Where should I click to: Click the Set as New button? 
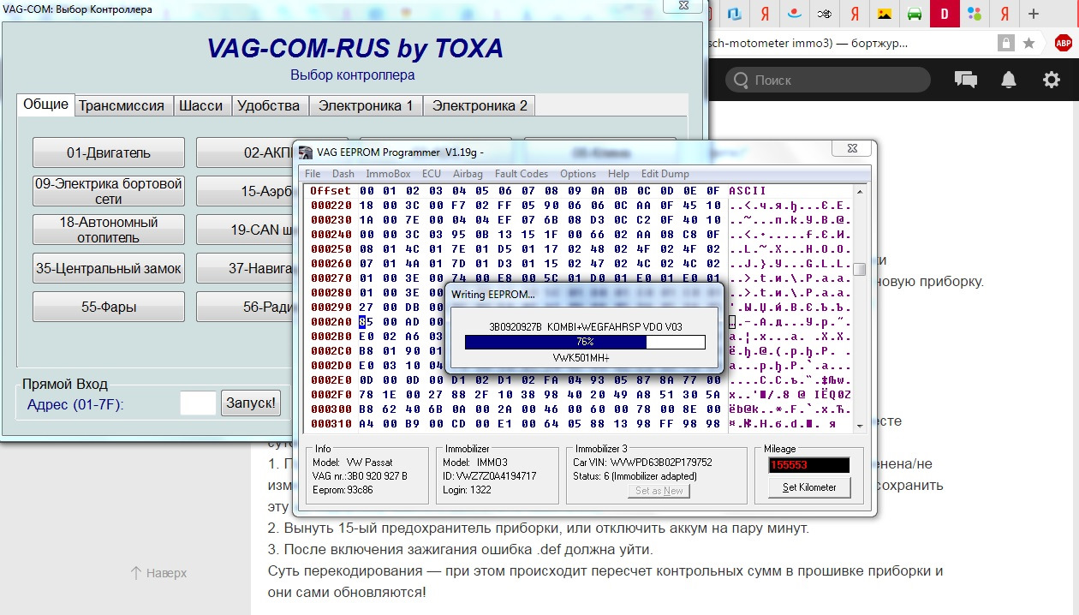pyautogui.click(x=659, y=491)
